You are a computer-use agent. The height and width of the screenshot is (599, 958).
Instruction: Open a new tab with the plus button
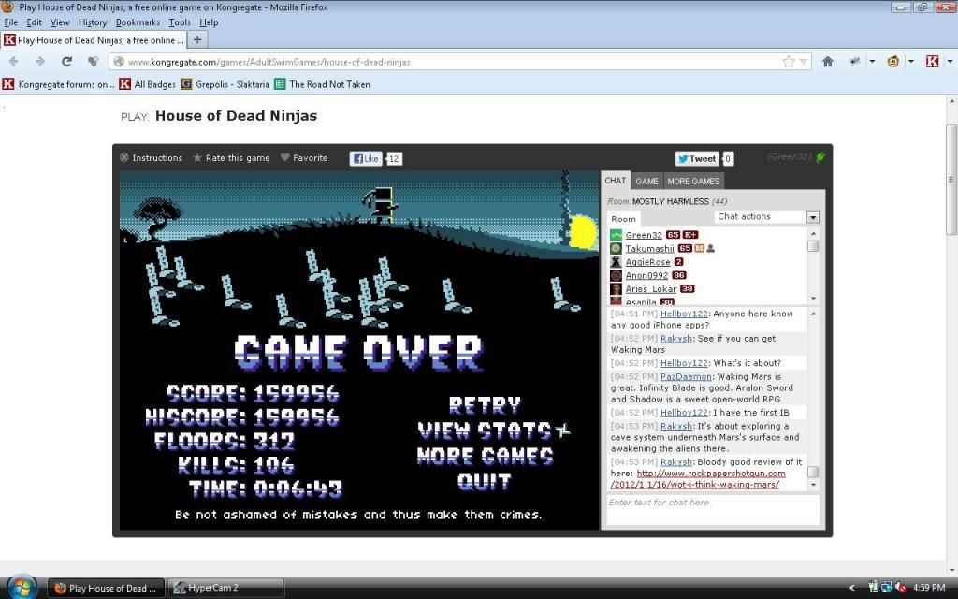[x=197, y=39]
